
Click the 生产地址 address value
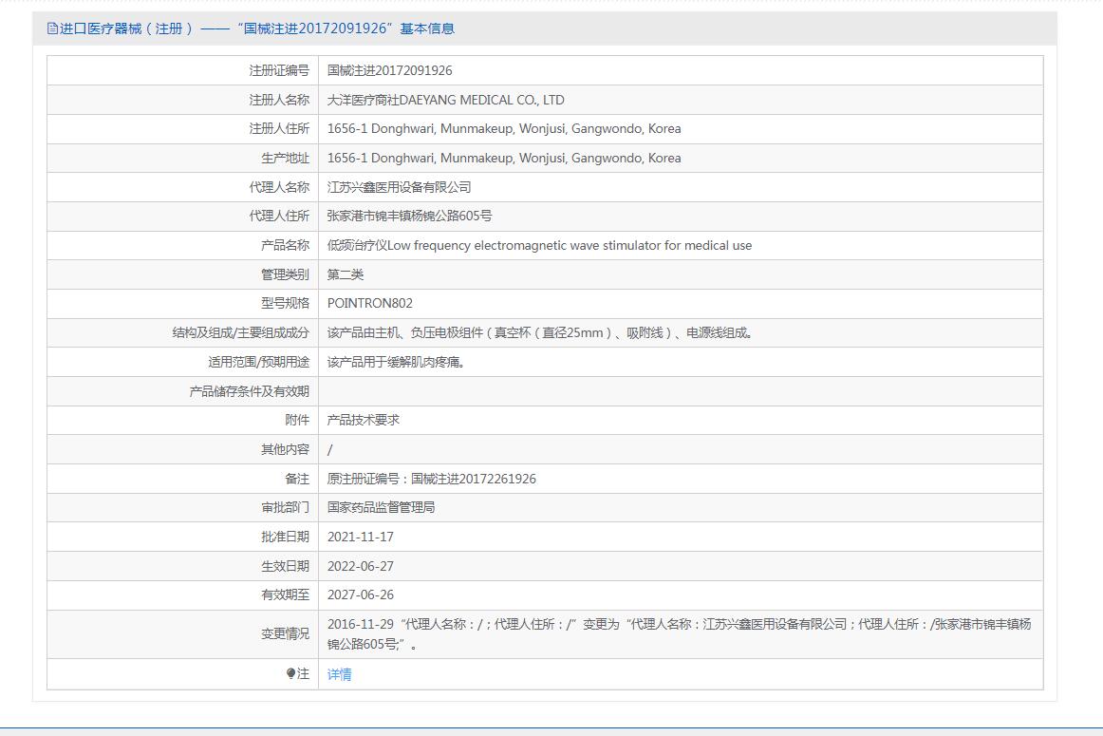[x=503, y=159]
